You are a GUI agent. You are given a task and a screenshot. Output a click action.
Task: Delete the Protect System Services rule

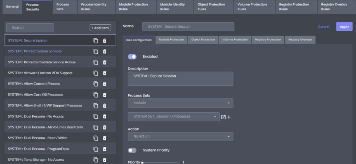click(x=105, y=51)
